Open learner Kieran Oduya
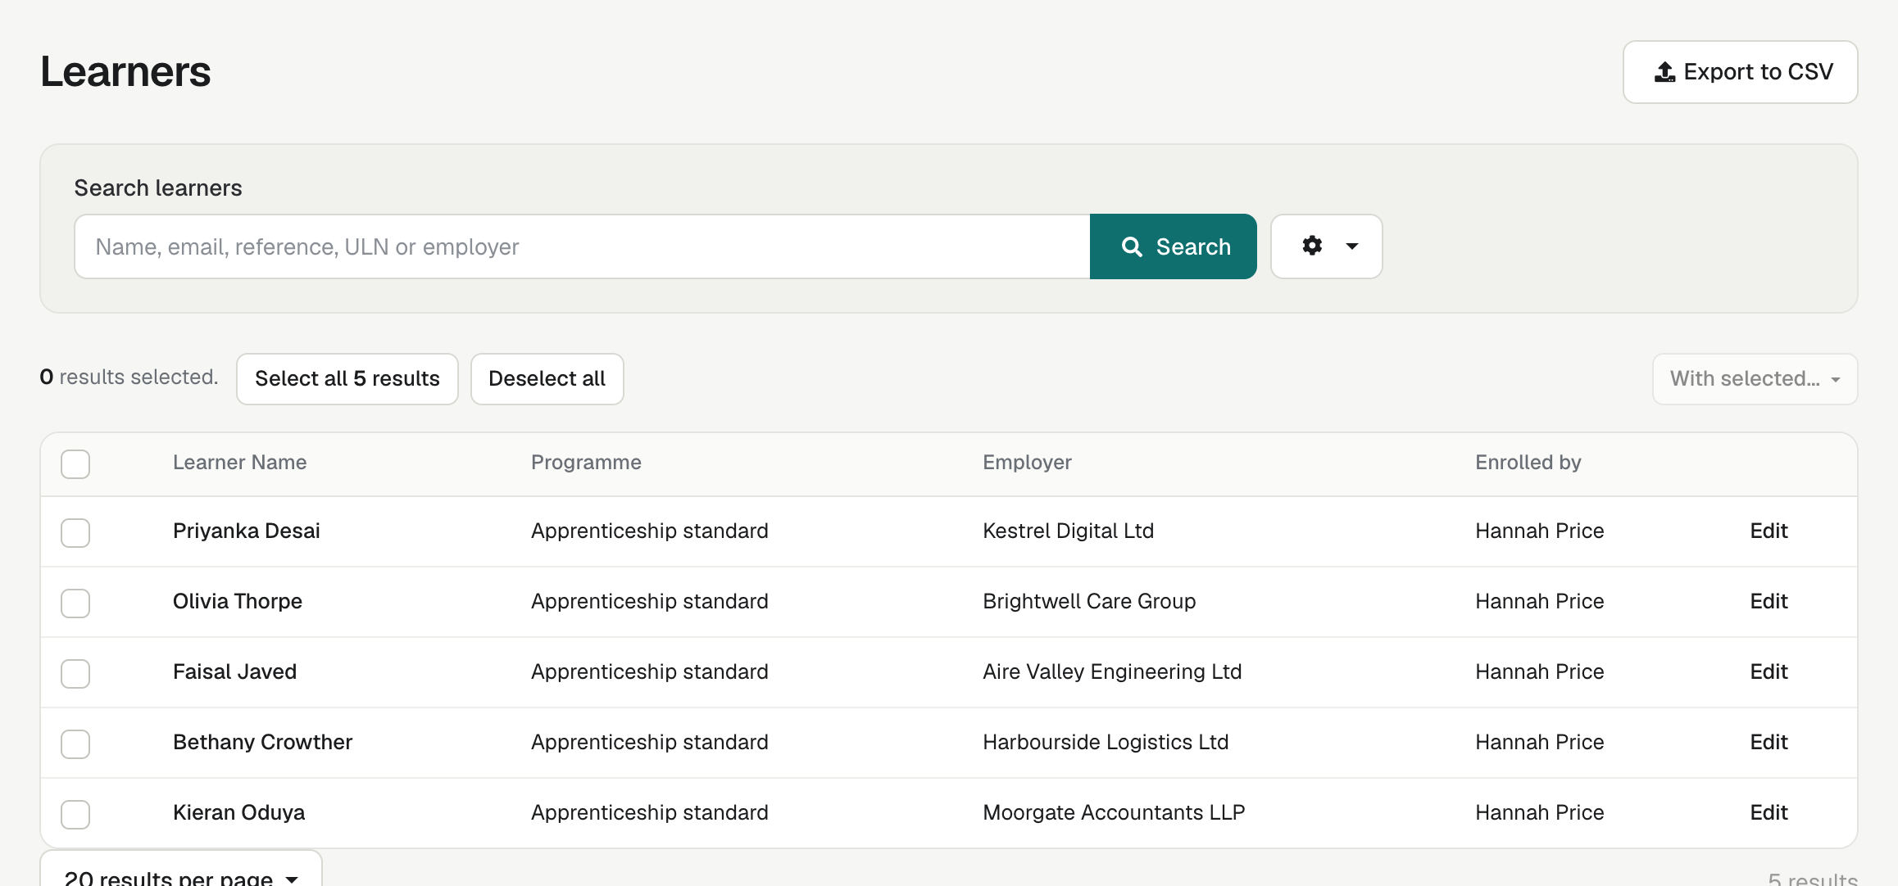Image resolution: width=1898 pixels, height=886 pixels. (238, 812)
